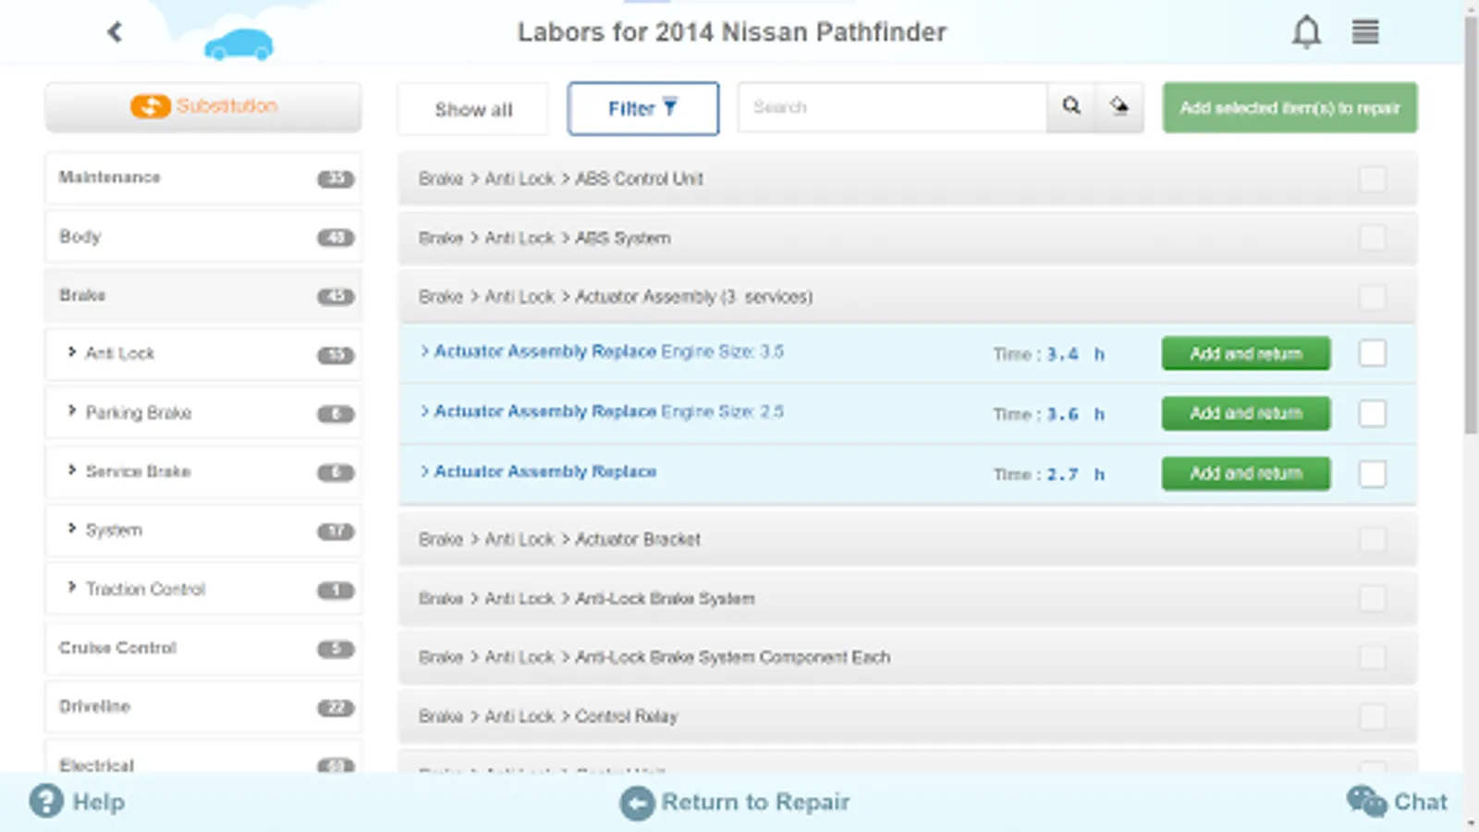
Task: Open Brake > Anti Lock > ABS System
Action: (908, 238)
